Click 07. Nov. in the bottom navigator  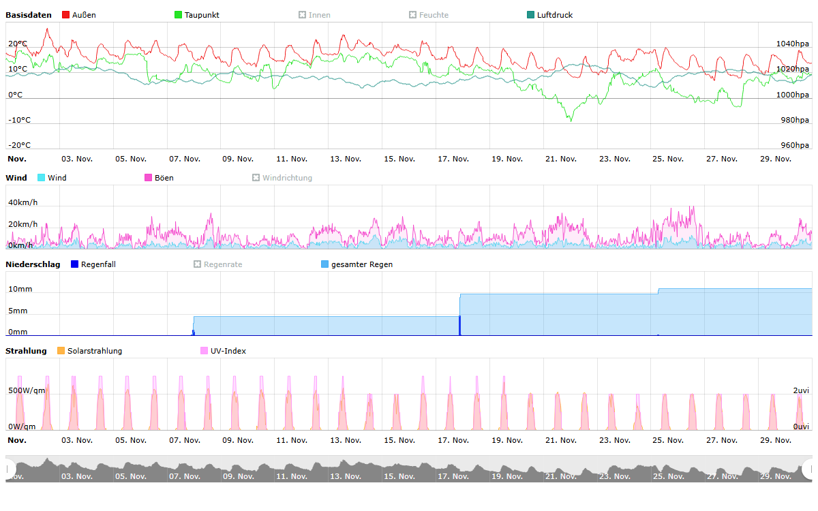tap(184, 476)
